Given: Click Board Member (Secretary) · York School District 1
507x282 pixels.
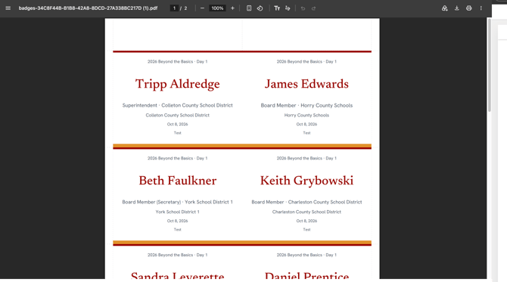Looking at the screenshot, I should coord(178,202).
